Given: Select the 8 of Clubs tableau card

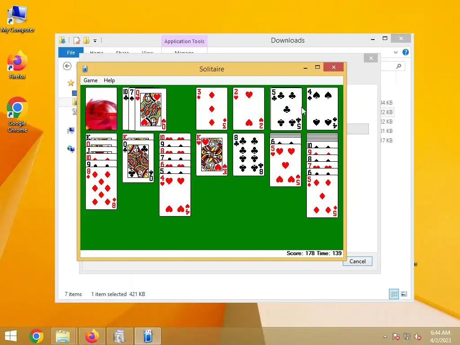Looking at the screenshot, I should (248, 155).
